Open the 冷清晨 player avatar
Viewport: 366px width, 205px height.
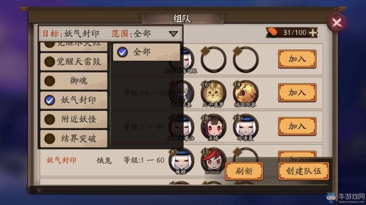[245, 126]
